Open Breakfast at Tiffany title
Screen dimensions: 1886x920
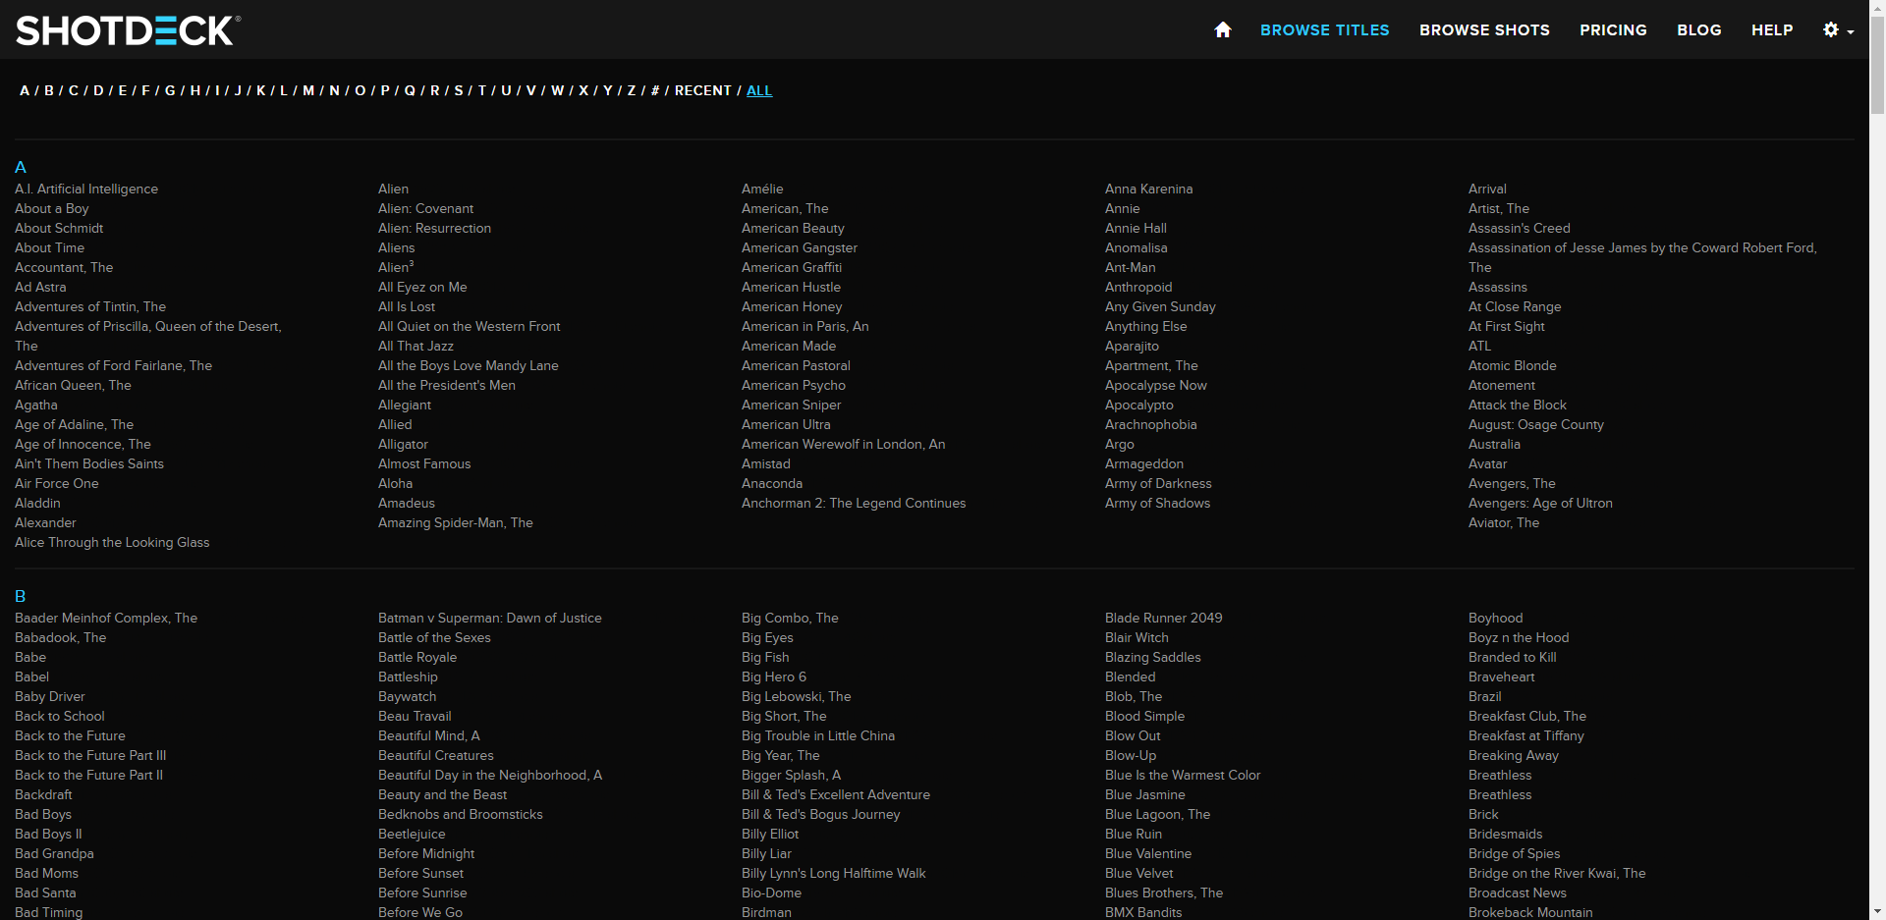[x=1526, y=735]
